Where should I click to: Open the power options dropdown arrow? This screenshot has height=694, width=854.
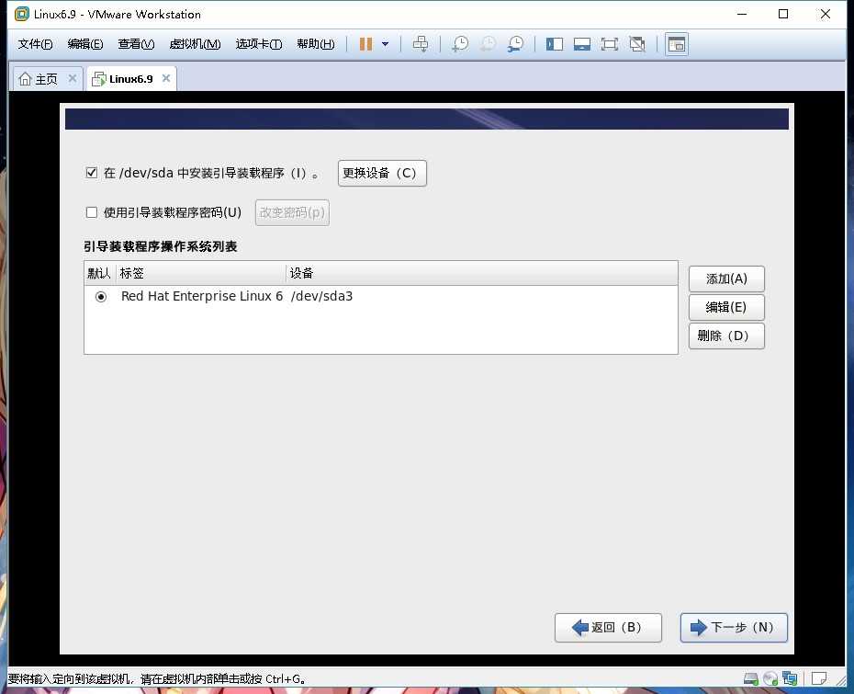[x=385, y=44]
